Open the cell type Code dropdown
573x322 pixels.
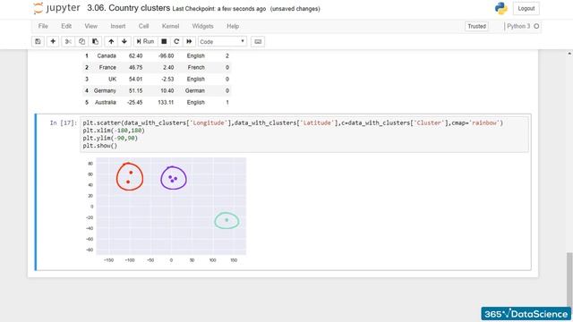222,42
